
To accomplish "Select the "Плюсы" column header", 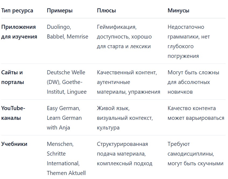I will (x=106, y=11).
